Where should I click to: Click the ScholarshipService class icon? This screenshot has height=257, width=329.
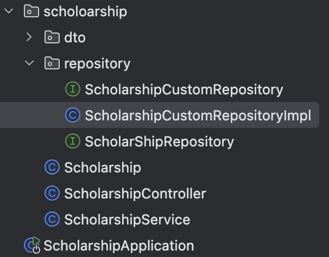[x=52, y=219]
